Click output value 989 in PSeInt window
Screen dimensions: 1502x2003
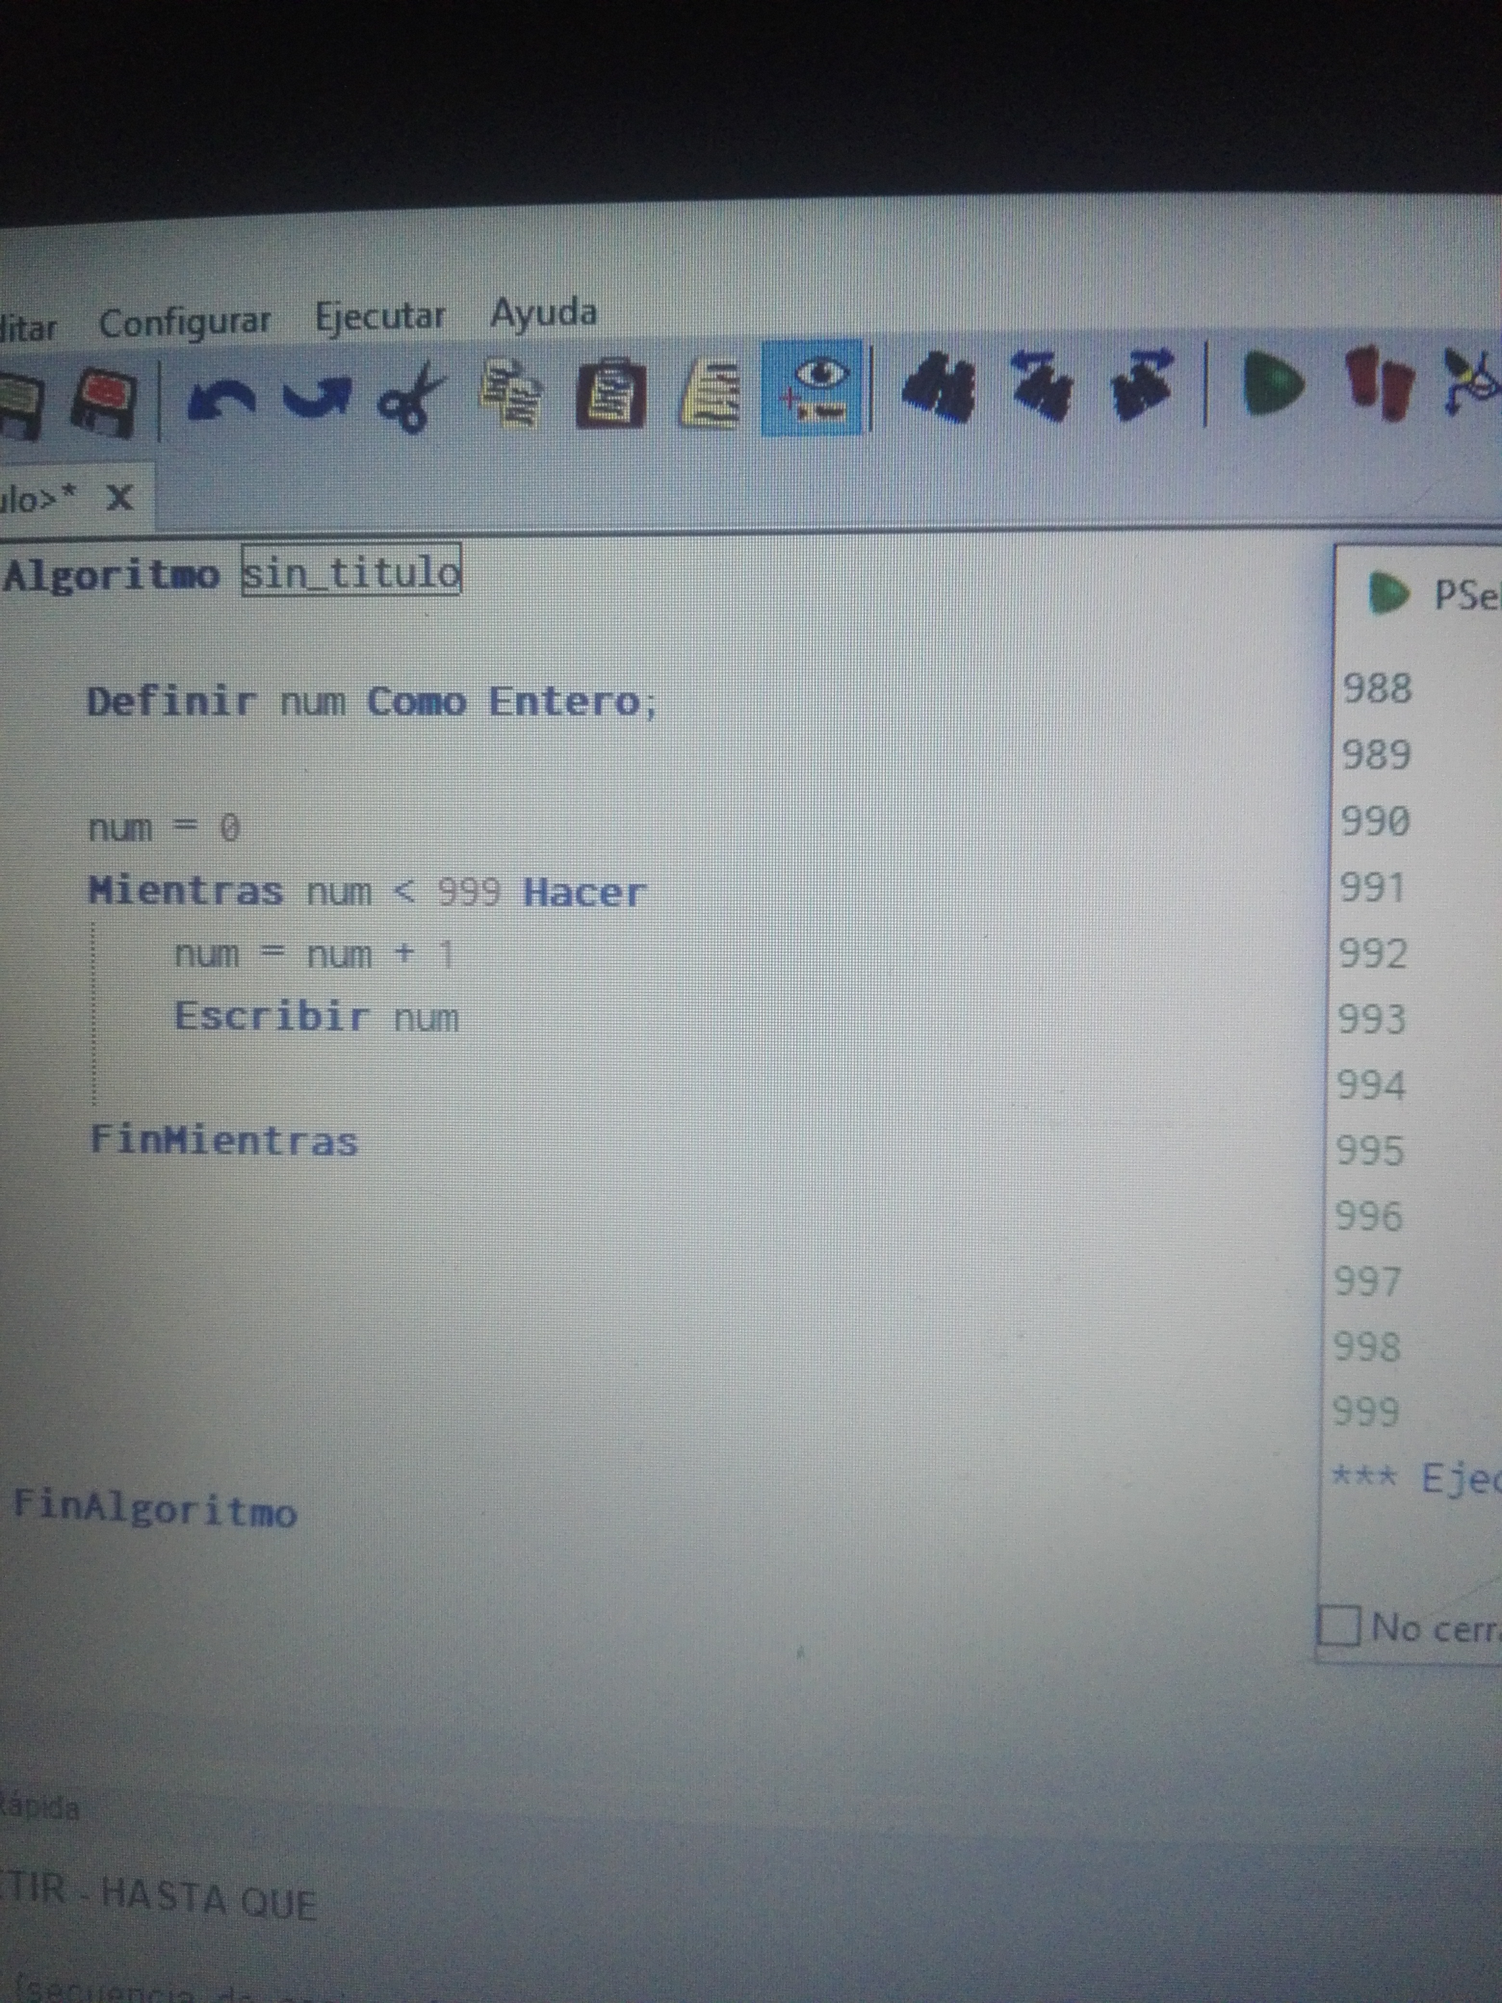coord(1376,754)
